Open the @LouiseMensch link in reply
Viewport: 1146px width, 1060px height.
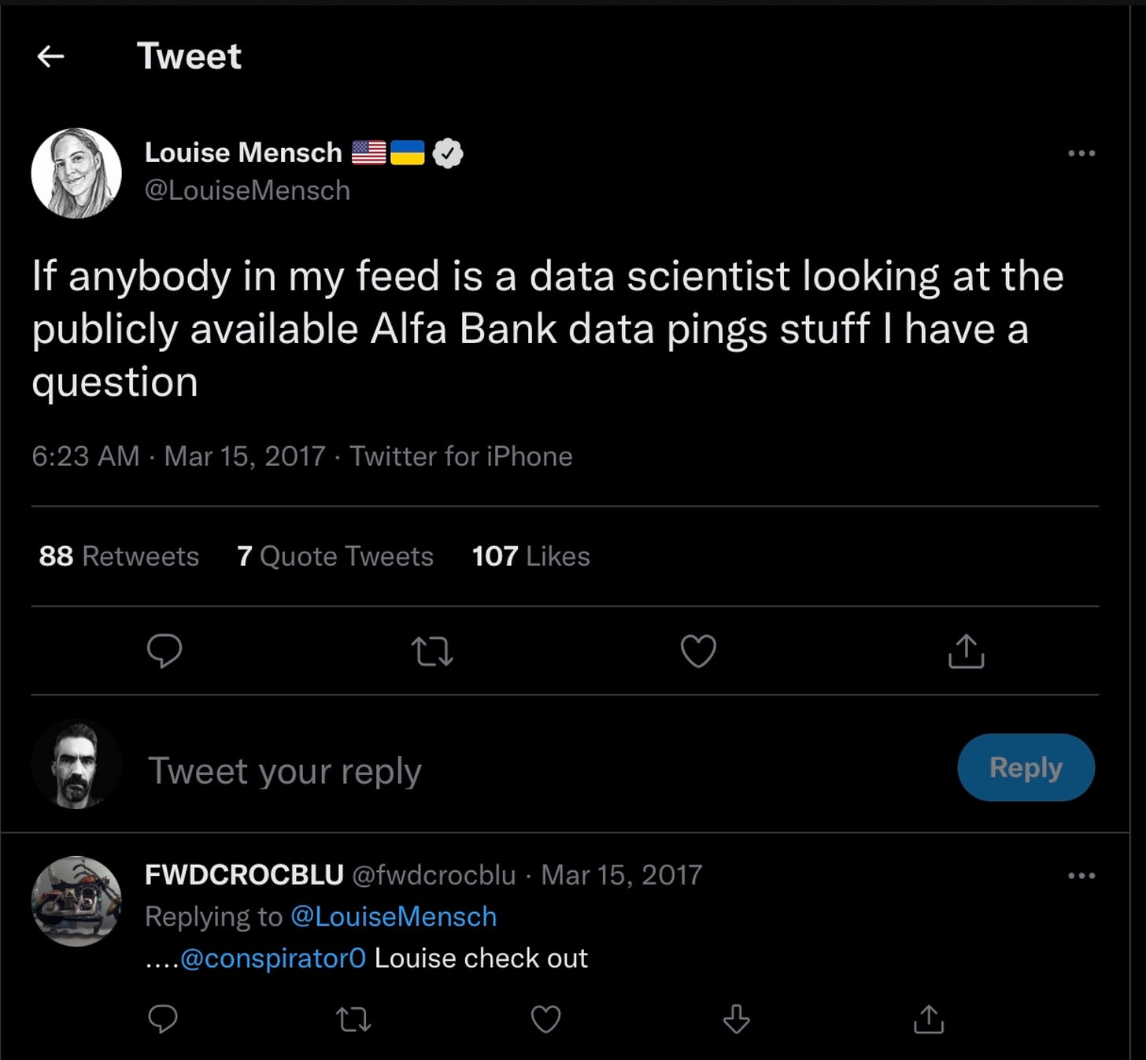pos(394,917)
